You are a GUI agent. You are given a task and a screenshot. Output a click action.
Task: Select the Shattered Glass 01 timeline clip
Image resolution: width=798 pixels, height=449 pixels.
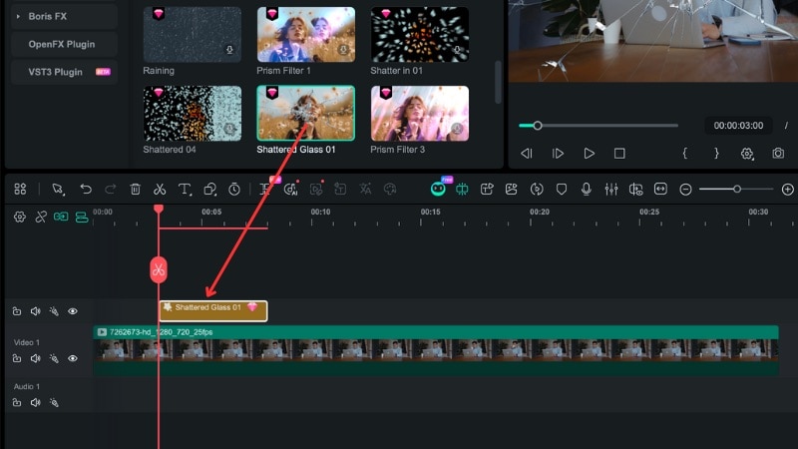click(213, 311)
